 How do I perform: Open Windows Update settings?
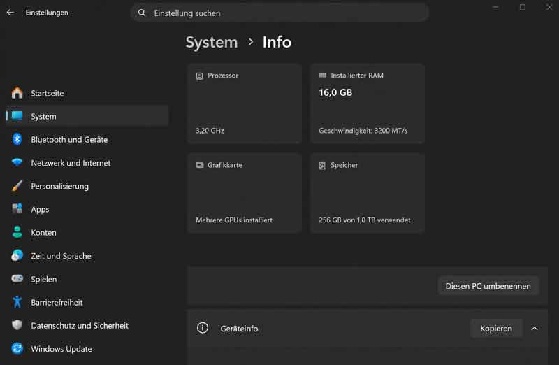(x=87, y=349)
